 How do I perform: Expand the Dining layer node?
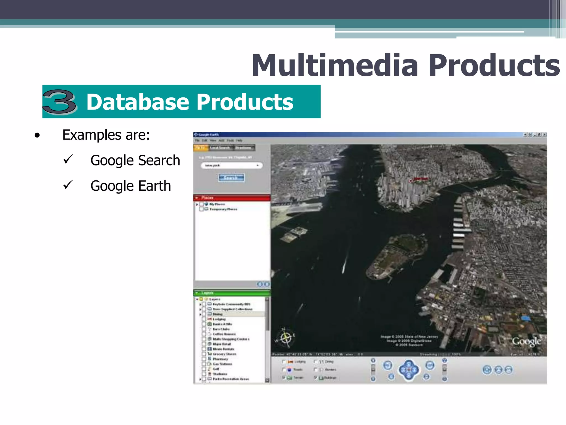click(x=201, y=314)
